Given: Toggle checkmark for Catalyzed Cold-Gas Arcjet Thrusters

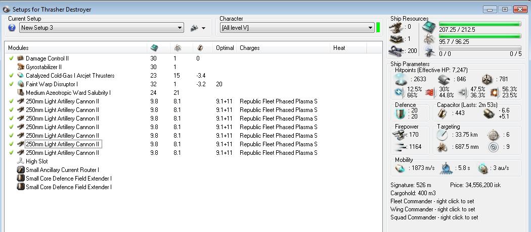Looking at the screenshot, I should click(x=11, y=76).
